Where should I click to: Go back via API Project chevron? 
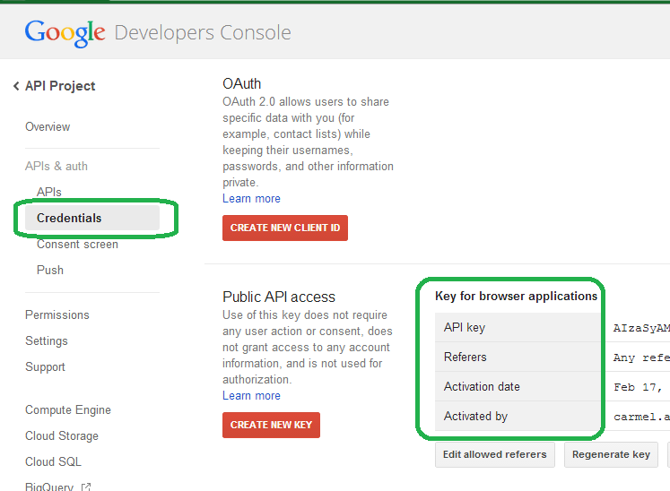pos(16,86)
